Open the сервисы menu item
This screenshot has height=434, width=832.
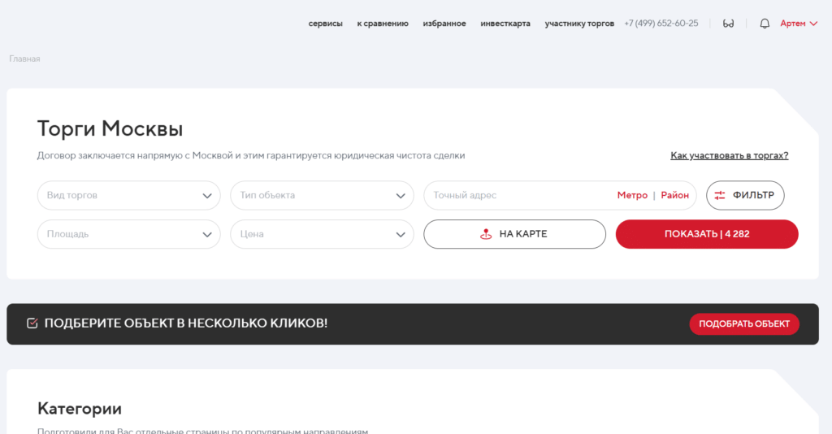tap(325, 24)
